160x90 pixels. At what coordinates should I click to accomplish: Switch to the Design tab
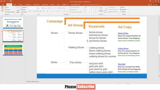tap(20, 4)
